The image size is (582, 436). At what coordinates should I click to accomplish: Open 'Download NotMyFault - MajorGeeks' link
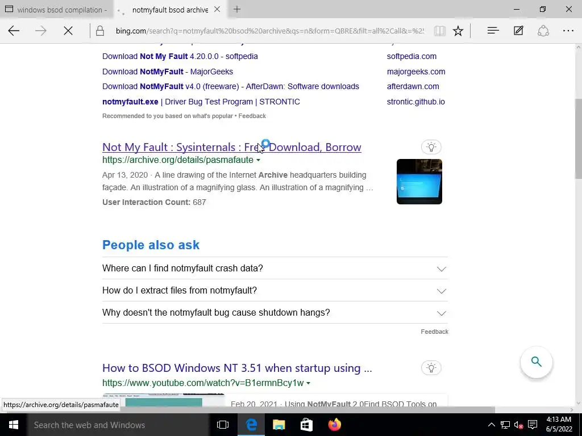[x=168, y=72]
